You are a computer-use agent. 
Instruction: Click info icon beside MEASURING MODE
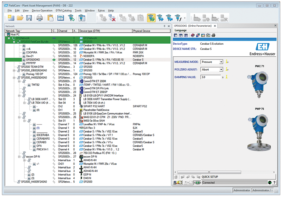[227, 62]
